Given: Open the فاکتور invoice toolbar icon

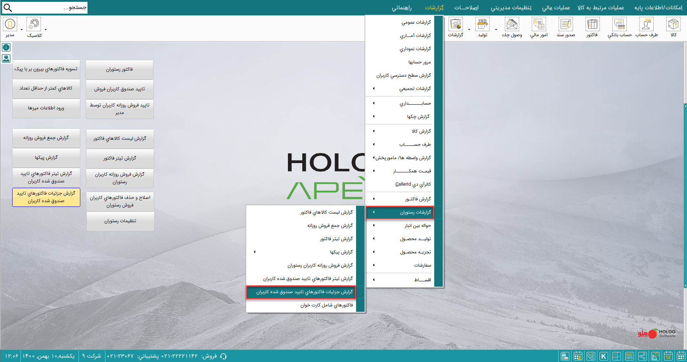Looking at the screenshot, I should tap(592, 28).
